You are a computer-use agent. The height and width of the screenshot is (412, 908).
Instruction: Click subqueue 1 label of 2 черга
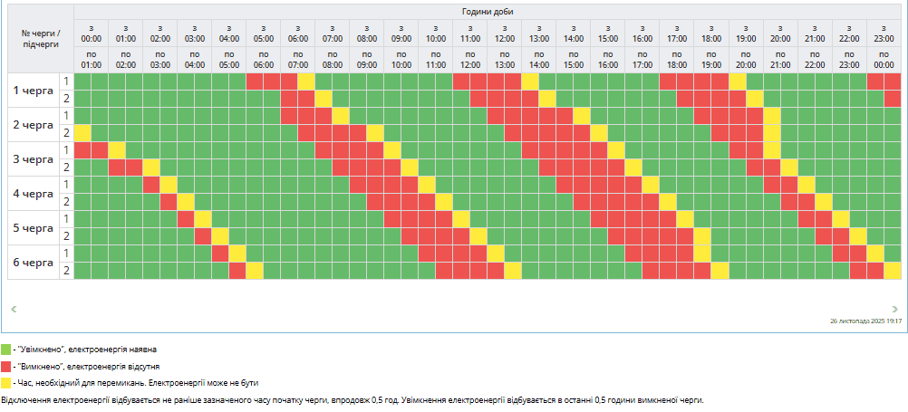pyautogui.click(x=66, y=116)
